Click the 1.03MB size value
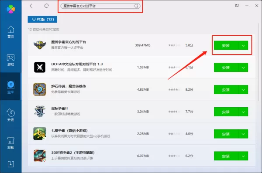Viewport: 262px width, 173px height. (x=143, y=67)
